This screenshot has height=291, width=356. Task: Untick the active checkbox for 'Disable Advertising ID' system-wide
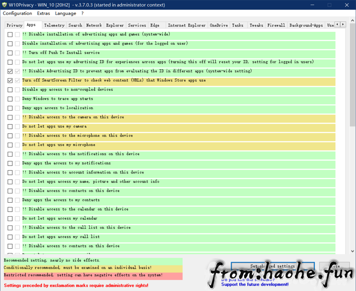(x=10, y=71)
